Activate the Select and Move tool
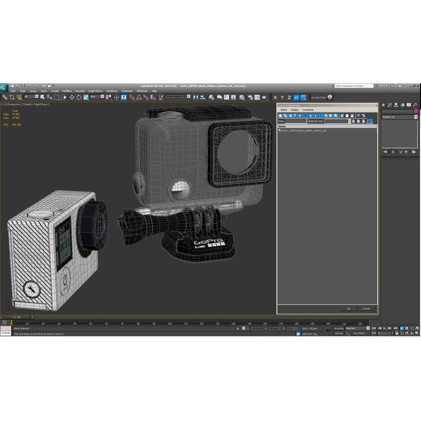Screen dimensions: 421x421 [x=72, y=97]
